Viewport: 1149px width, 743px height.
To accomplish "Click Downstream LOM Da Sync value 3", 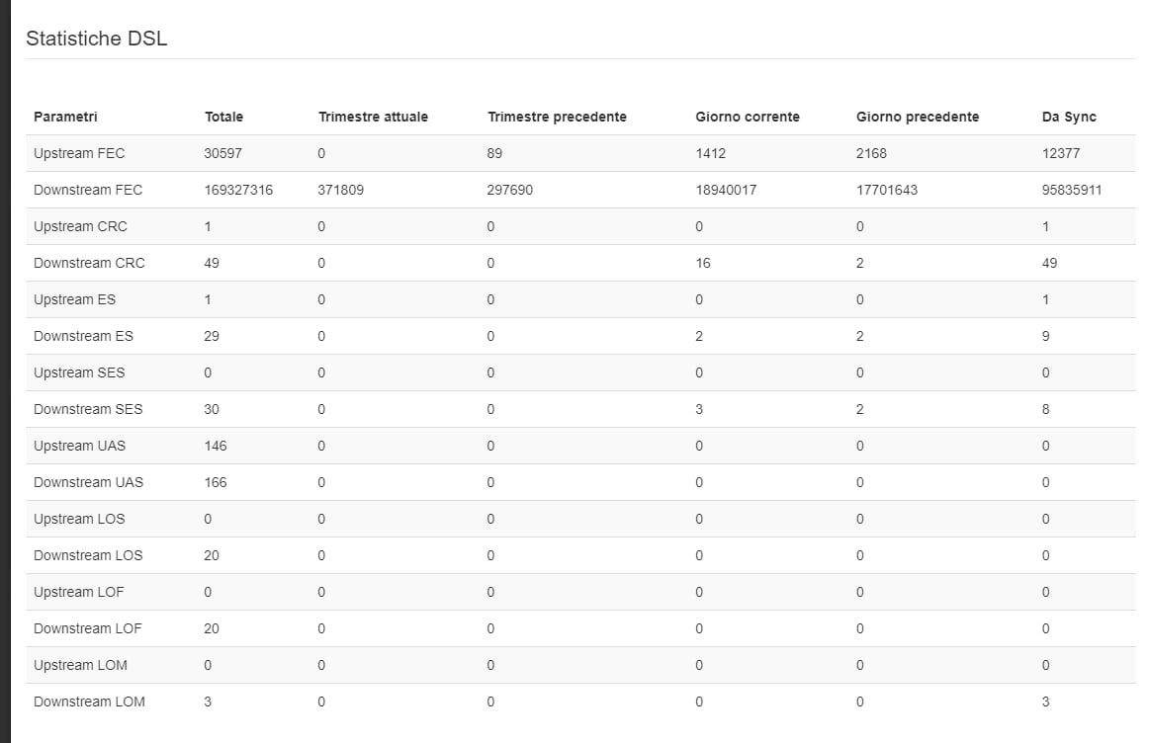I will 1046,702.
